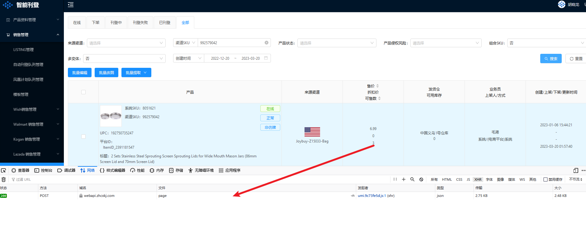Click the 搜索 button

click(x=551, y=58)
